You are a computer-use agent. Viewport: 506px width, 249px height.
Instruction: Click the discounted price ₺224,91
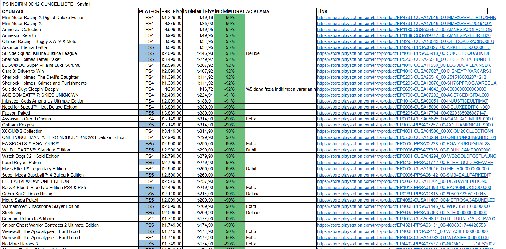[x=198, y=95]
